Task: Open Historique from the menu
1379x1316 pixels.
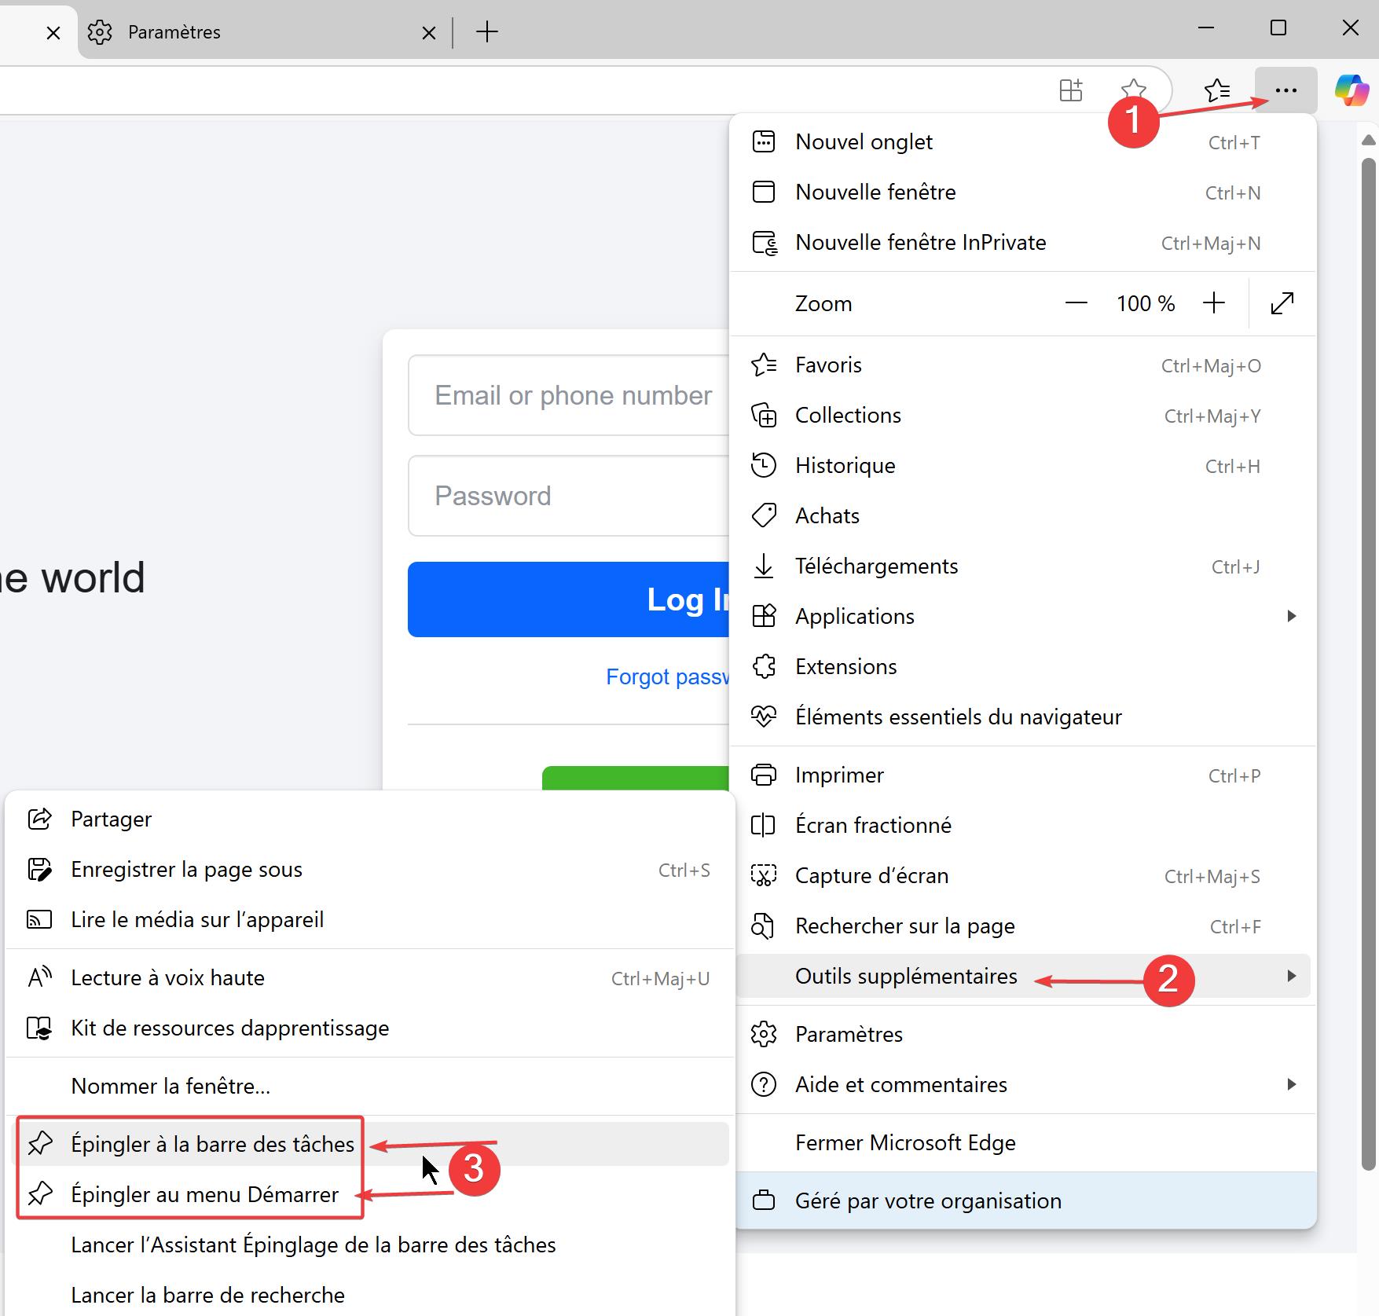Action: (x=1022, y=466)
